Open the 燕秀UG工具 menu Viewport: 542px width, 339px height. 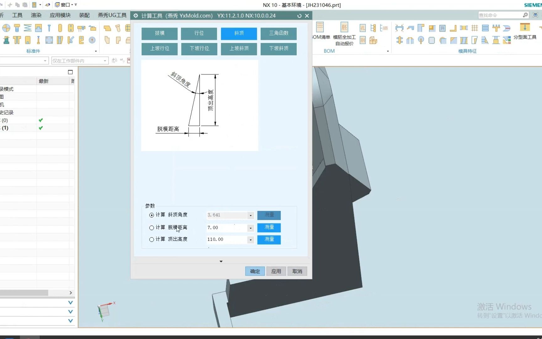tap(112, 15)
